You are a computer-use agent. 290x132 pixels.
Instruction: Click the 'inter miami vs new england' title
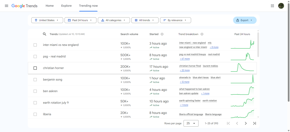(x=61, y=45)
